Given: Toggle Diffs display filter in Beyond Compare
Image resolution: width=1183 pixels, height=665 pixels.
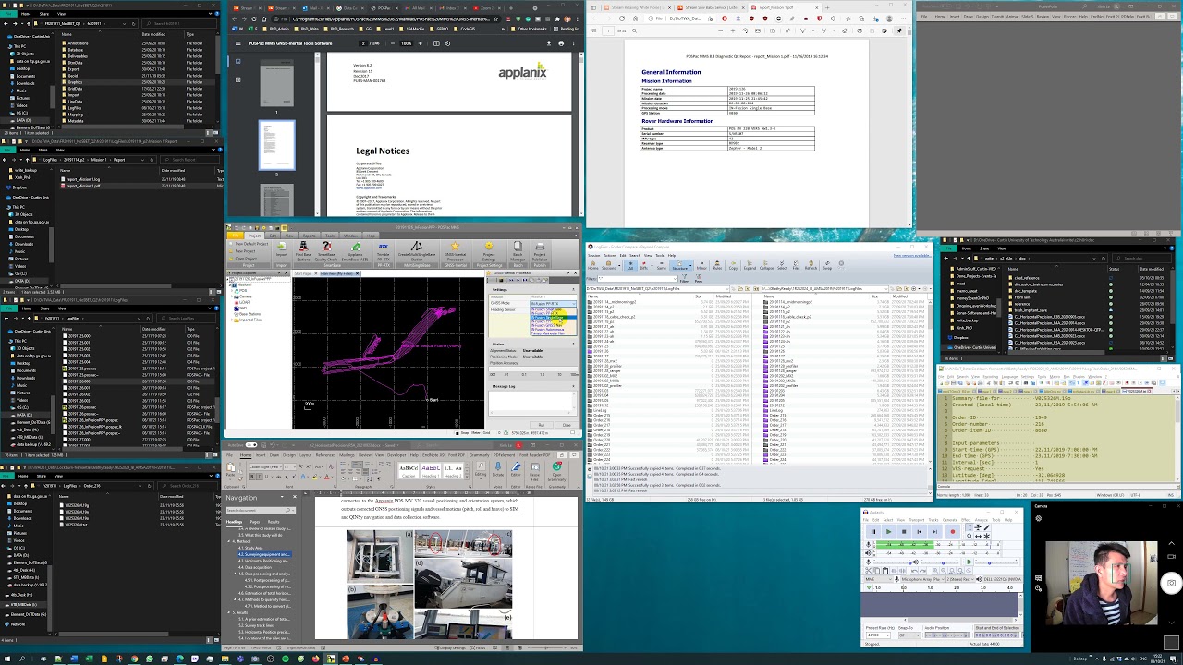Looking at the screenshot, I should click(x=644, y=265).
